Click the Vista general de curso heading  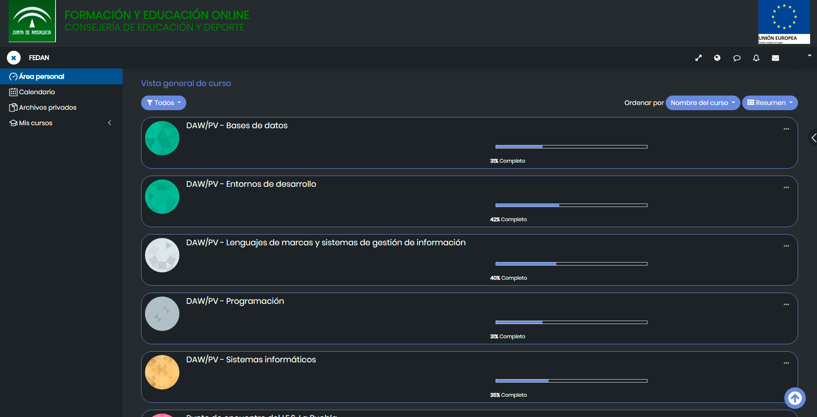pyautogui.click(x=186, y=83)
